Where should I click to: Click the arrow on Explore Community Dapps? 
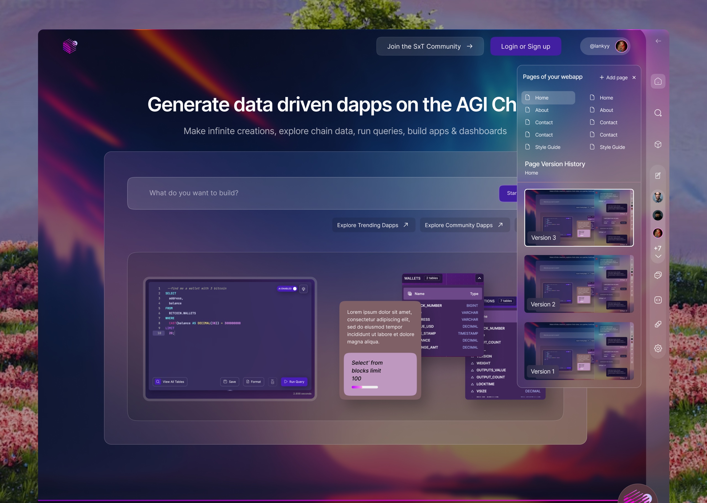tap(500, 225)
